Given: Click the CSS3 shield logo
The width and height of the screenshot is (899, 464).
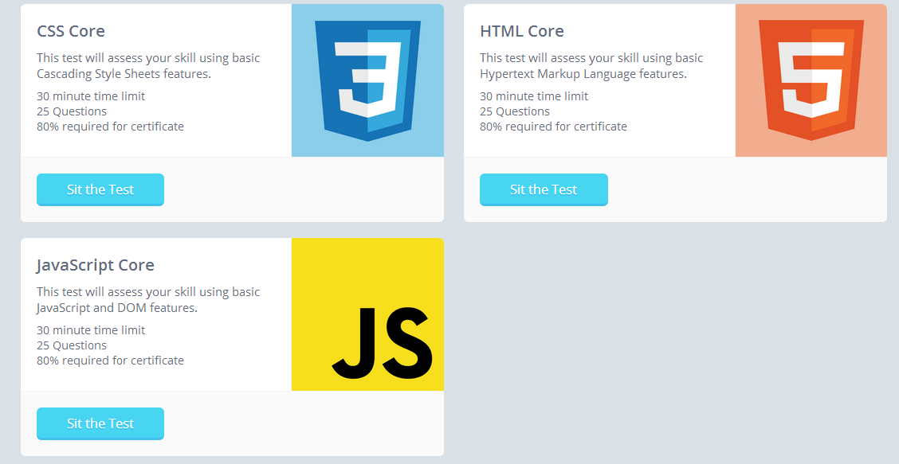Looking at the screenshot, I should (367, 80).
